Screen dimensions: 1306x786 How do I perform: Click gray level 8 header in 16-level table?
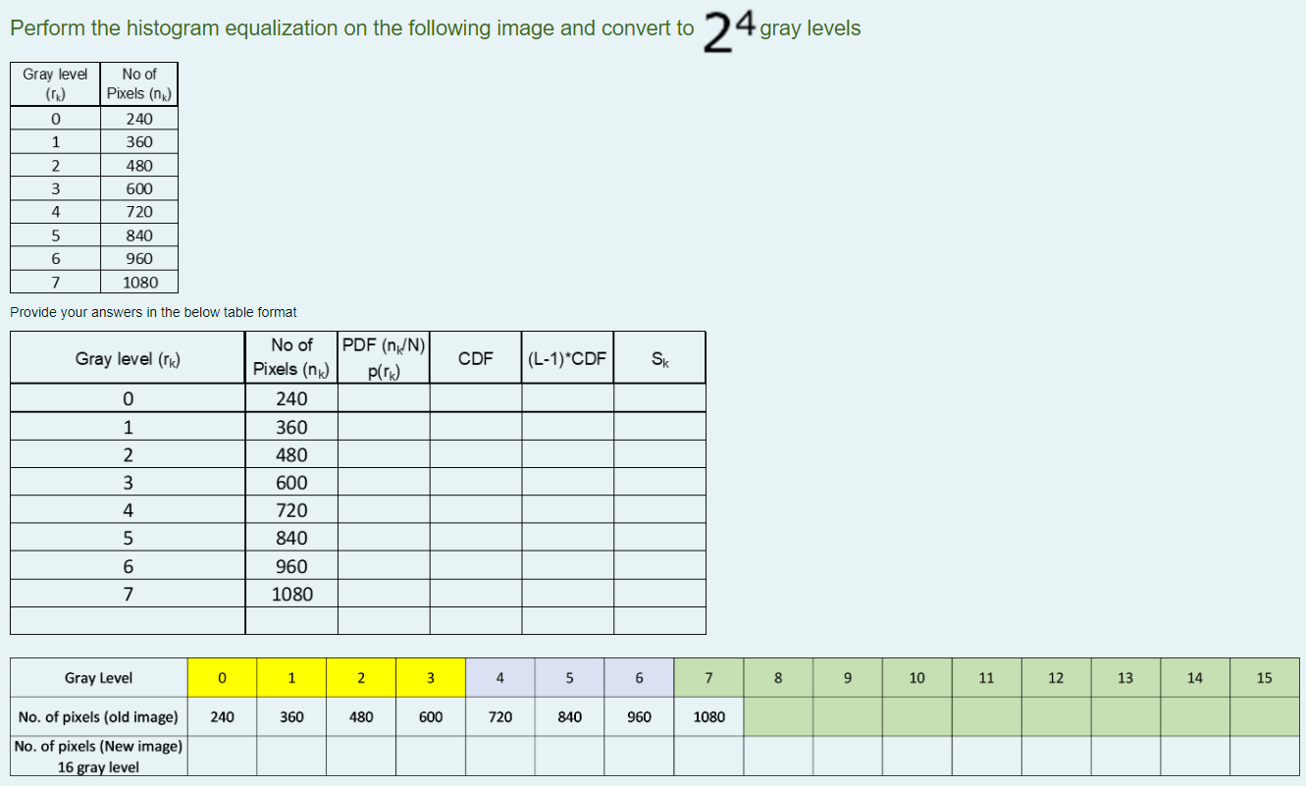coord(778,678)
